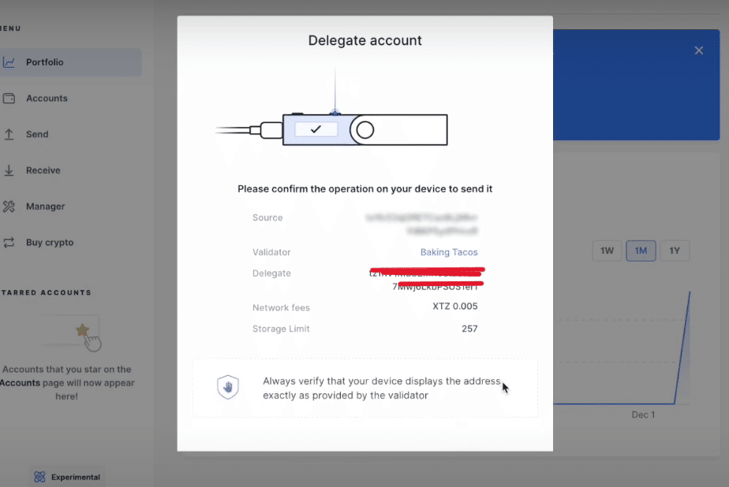Click the shield hand security icon
The height and width of the screenshot is (487, 729).
228,387
